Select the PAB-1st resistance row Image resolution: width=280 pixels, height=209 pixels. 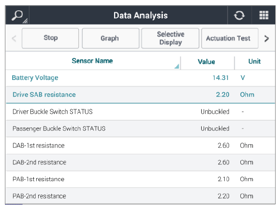pyautogui.click(x=140, y=179)
